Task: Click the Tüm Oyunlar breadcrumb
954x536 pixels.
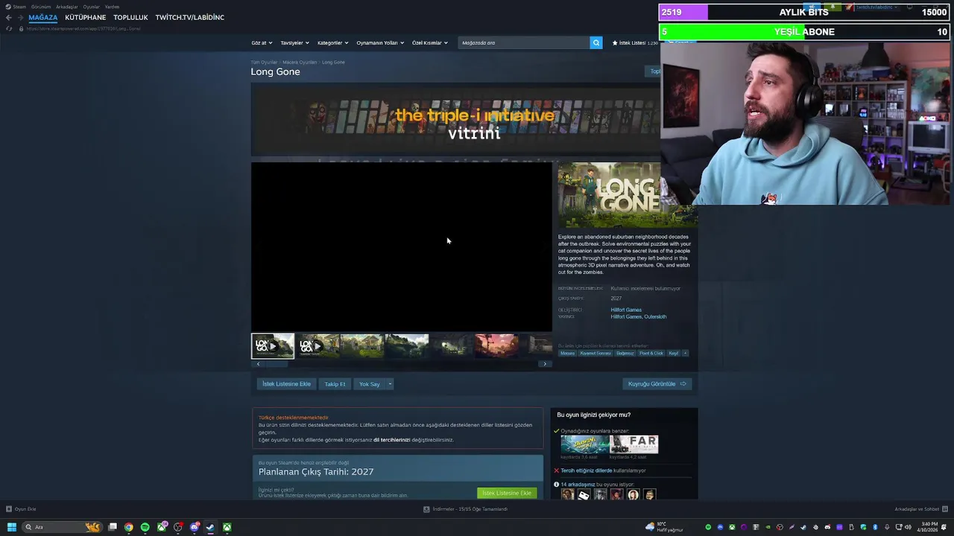Action: [x=264, y=63]
